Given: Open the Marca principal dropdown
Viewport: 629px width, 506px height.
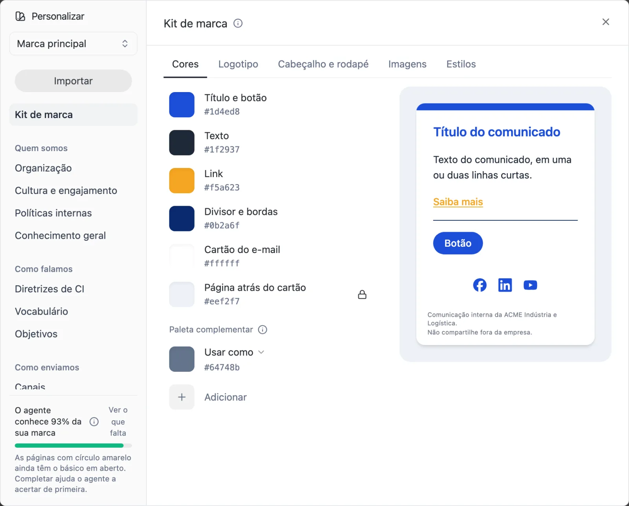Looking at the screenshot, I should click(73, 44).
